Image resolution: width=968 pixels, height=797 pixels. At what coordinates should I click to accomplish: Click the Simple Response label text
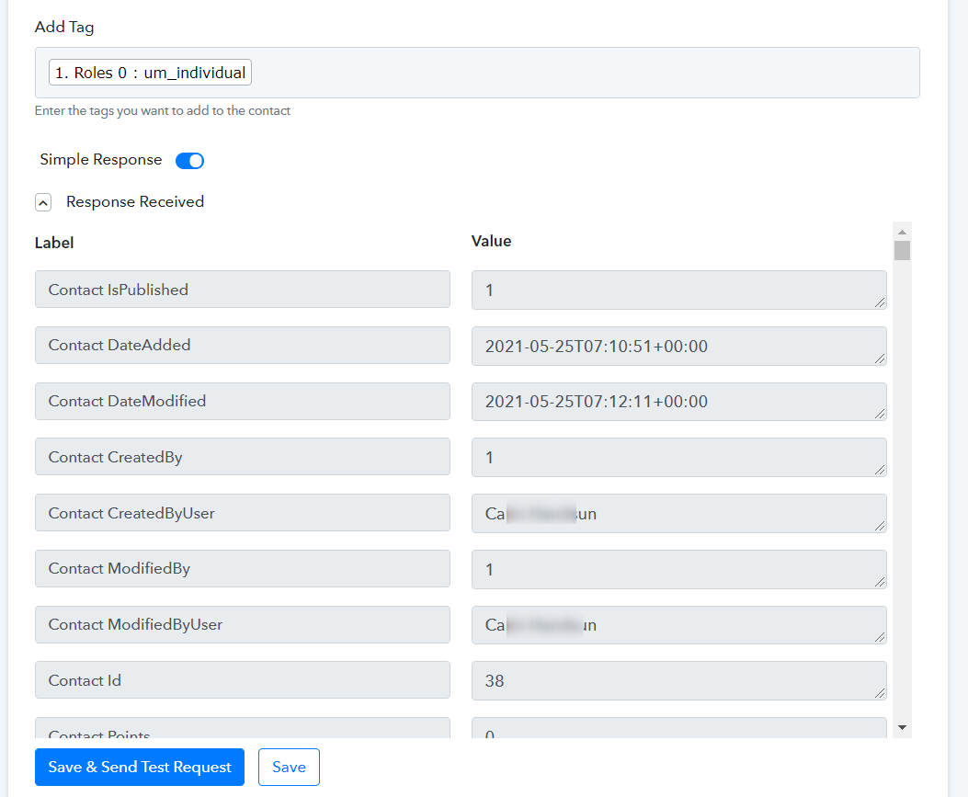[101, 159]
